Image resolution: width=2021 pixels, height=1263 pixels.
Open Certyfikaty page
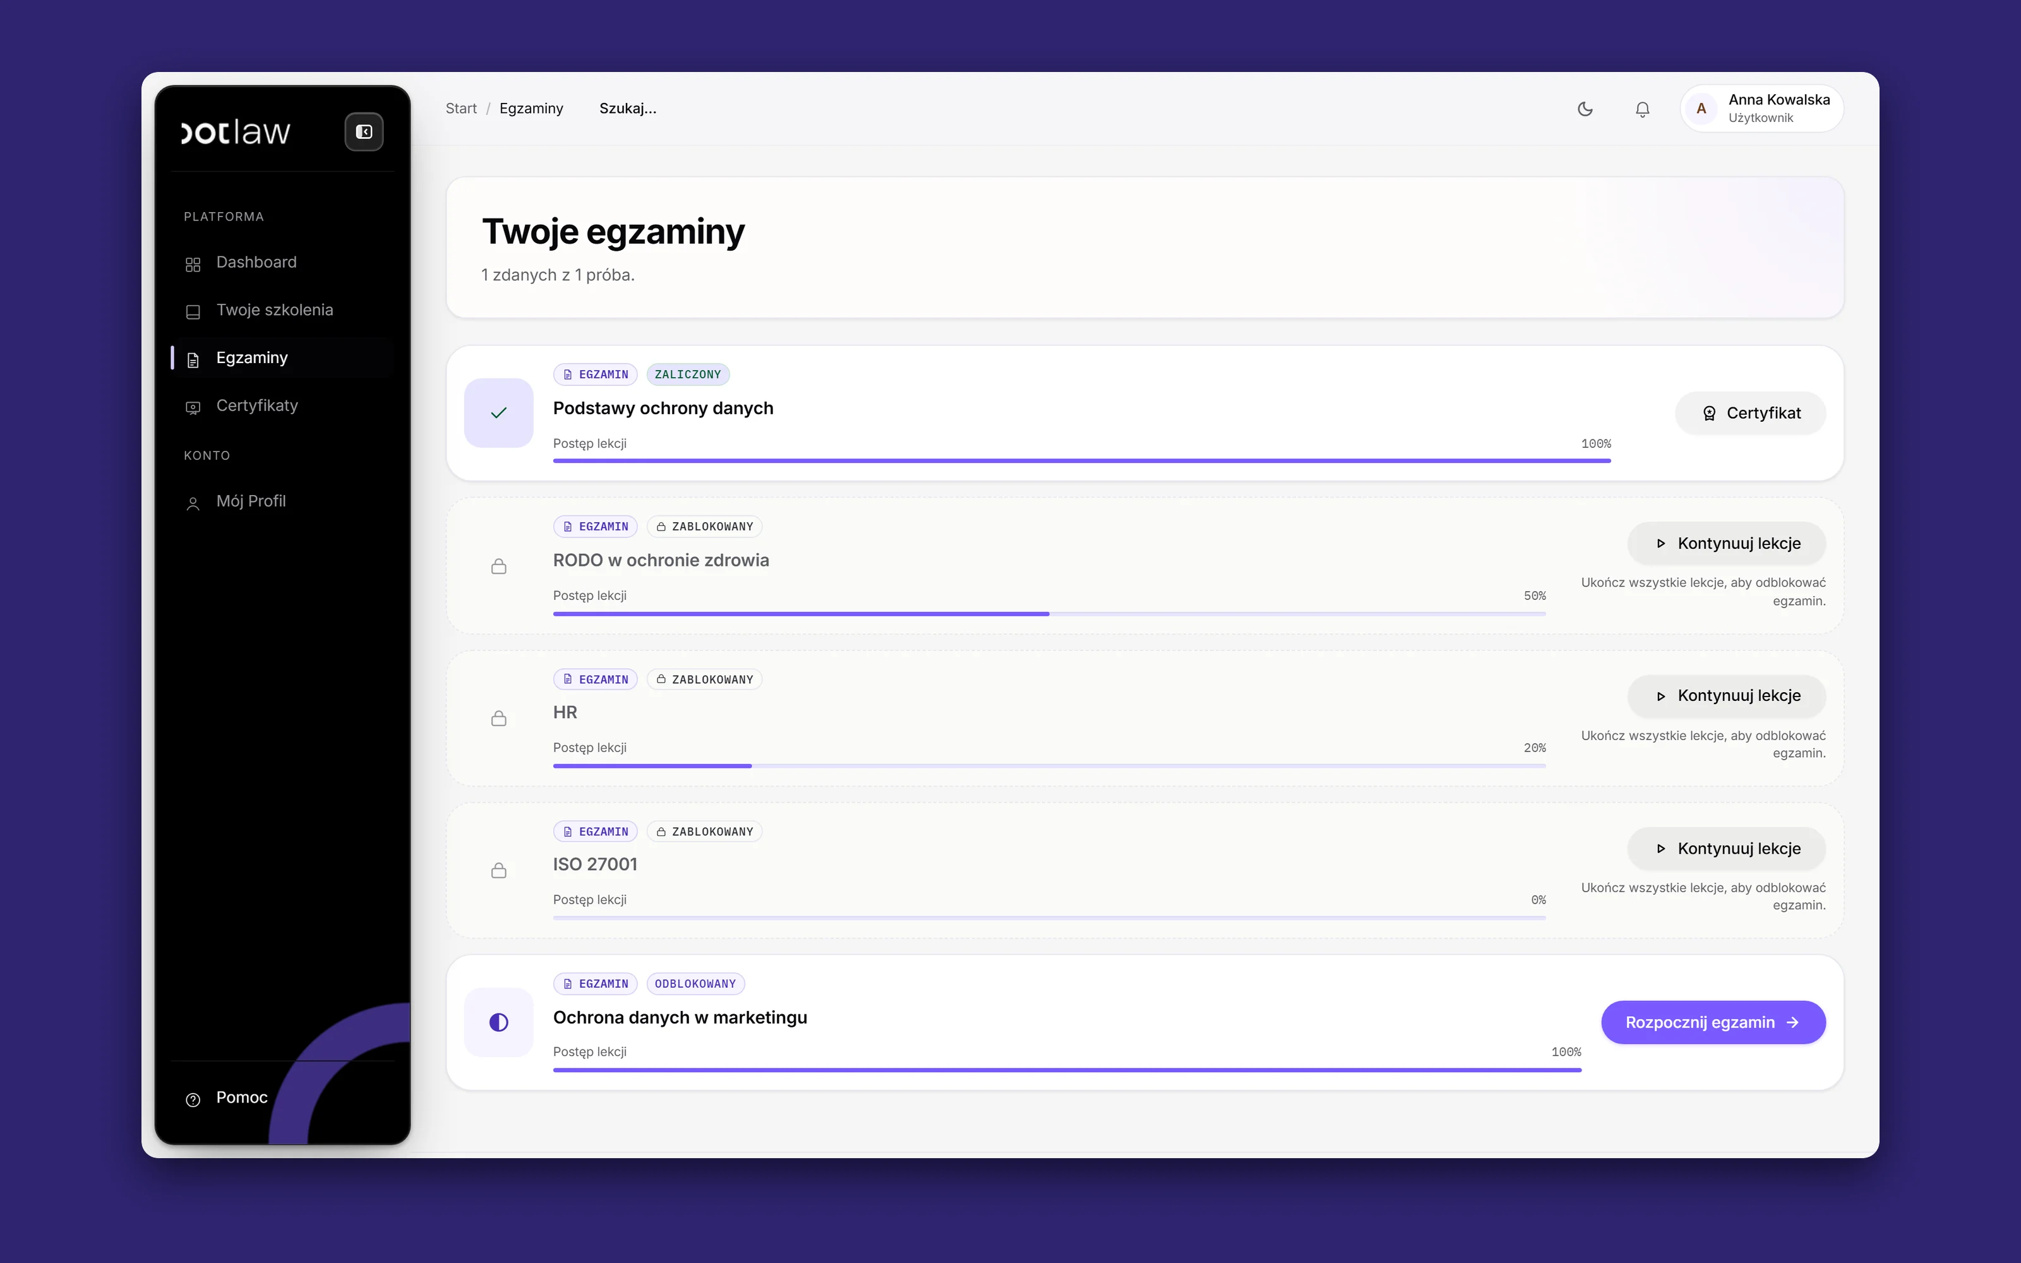pyautogui.click(x=282, y=405)
